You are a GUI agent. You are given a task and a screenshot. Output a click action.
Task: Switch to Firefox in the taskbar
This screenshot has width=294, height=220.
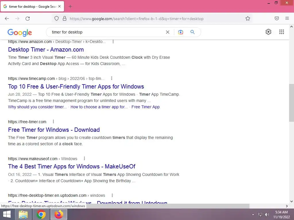59,214
